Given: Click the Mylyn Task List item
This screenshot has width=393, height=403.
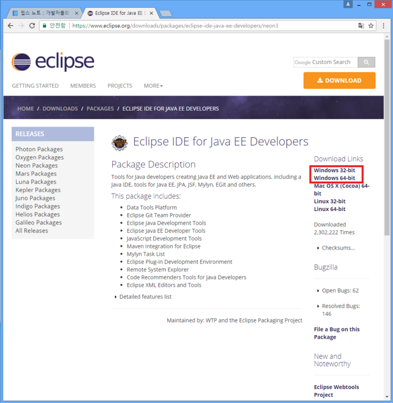Looking at the screenshot, I should (x=146, y=254).
